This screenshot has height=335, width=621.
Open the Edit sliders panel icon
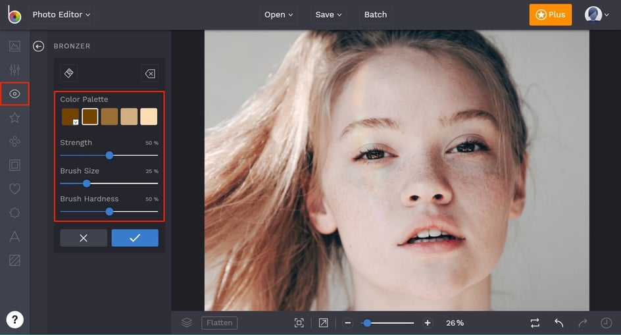click(14, 70)
